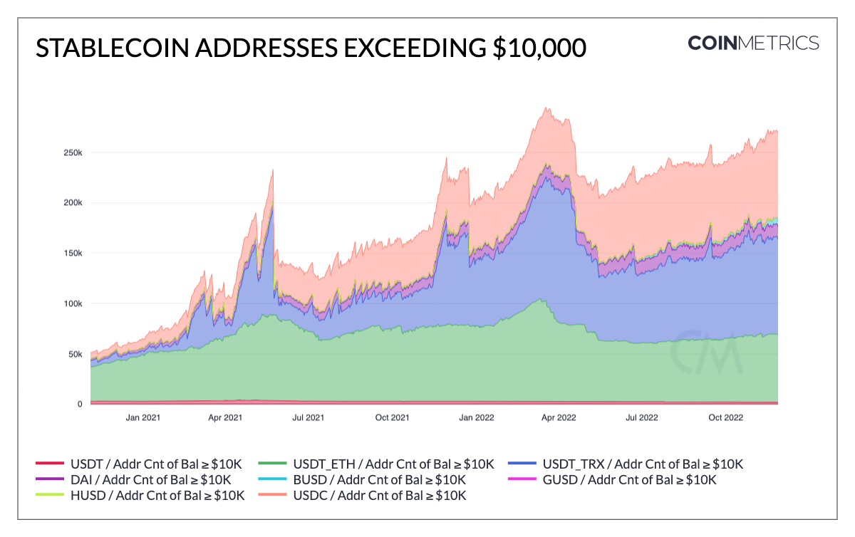Click the USDT_TRX blue legend line
855x537 pixels.
click(522, 464)
